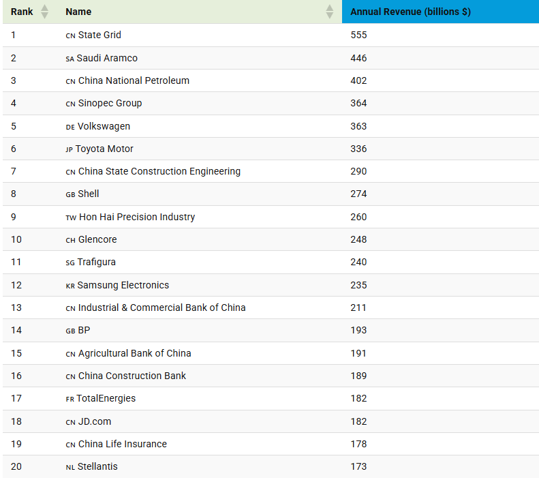Click the JP country code beside Toyota Motor
Screen dimensions: 539x480
(69, 150)
